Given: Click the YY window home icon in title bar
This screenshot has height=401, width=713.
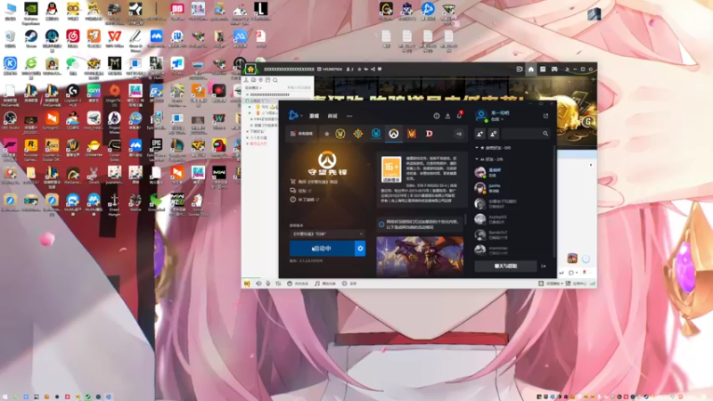Looking at the screenshot, I should pos(531,70).
